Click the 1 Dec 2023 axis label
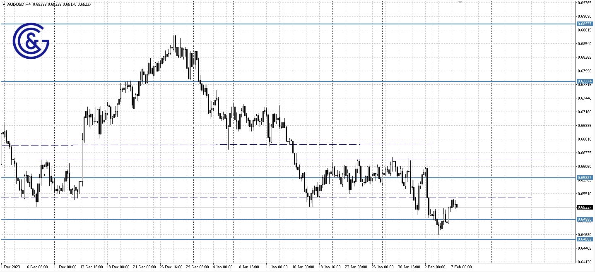The image size is (595, 272). pyautogui.click(x=11, y=267)
